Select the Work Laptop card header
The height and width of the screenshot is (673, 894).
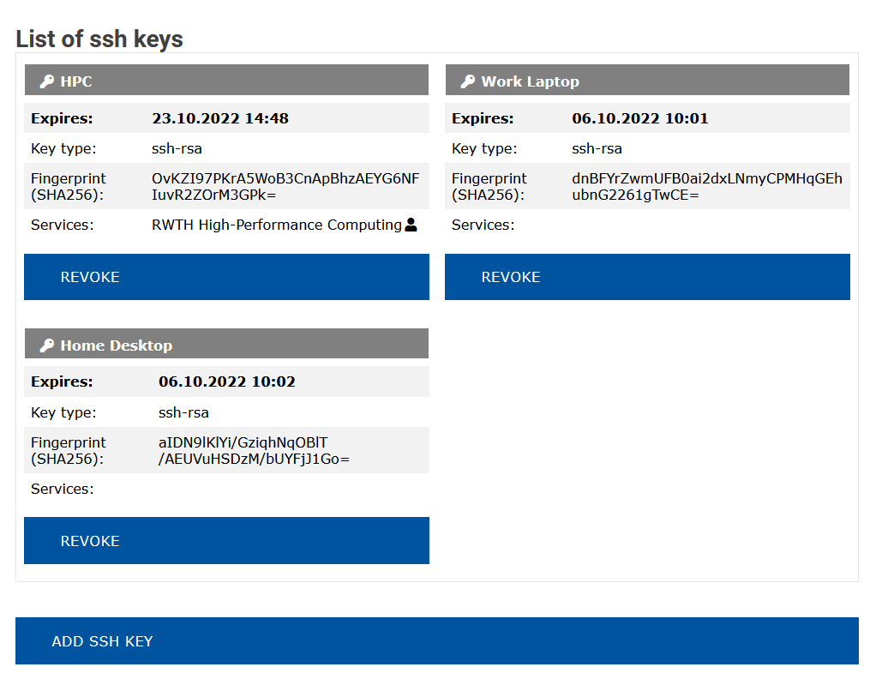646,79
